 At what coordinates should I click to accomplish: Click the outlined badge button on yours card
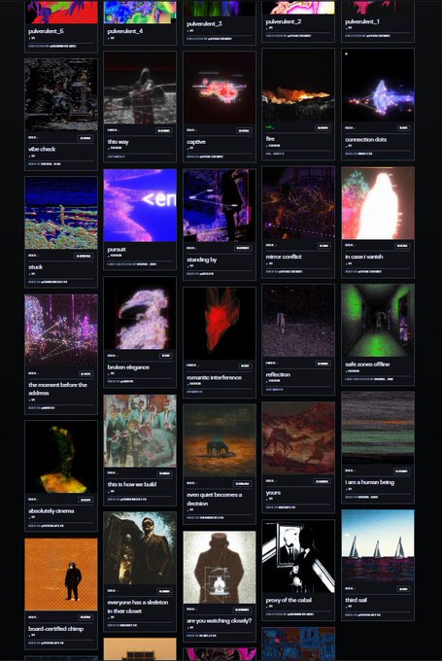[x=322, y=481]
